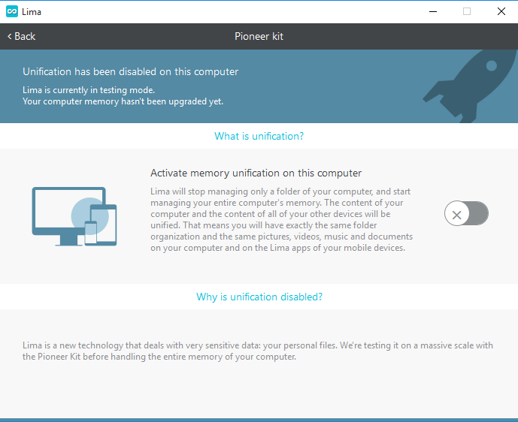Image resolution: width=518 pixels, height=422 pixels.
Task: Click paragraph starting 'Lima is a new technology'
Action: click(x=258, y=351)
